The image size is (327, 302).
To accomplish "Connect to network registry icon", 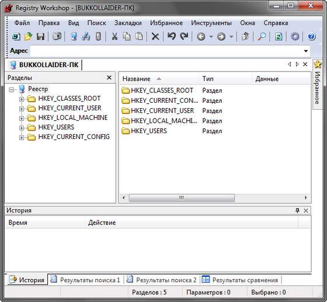I will (x=86, y=37).
